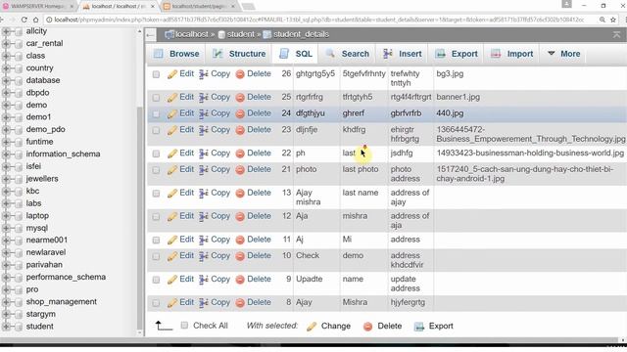Click the localhost server icon in breadcrumb
This screenshot has width=627, height=352.
point(169,35)
